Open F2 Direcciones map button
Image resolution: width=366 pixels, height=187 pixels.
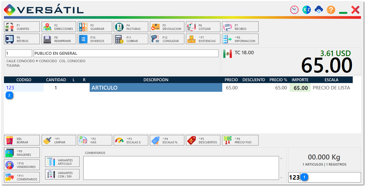(59, 27)
